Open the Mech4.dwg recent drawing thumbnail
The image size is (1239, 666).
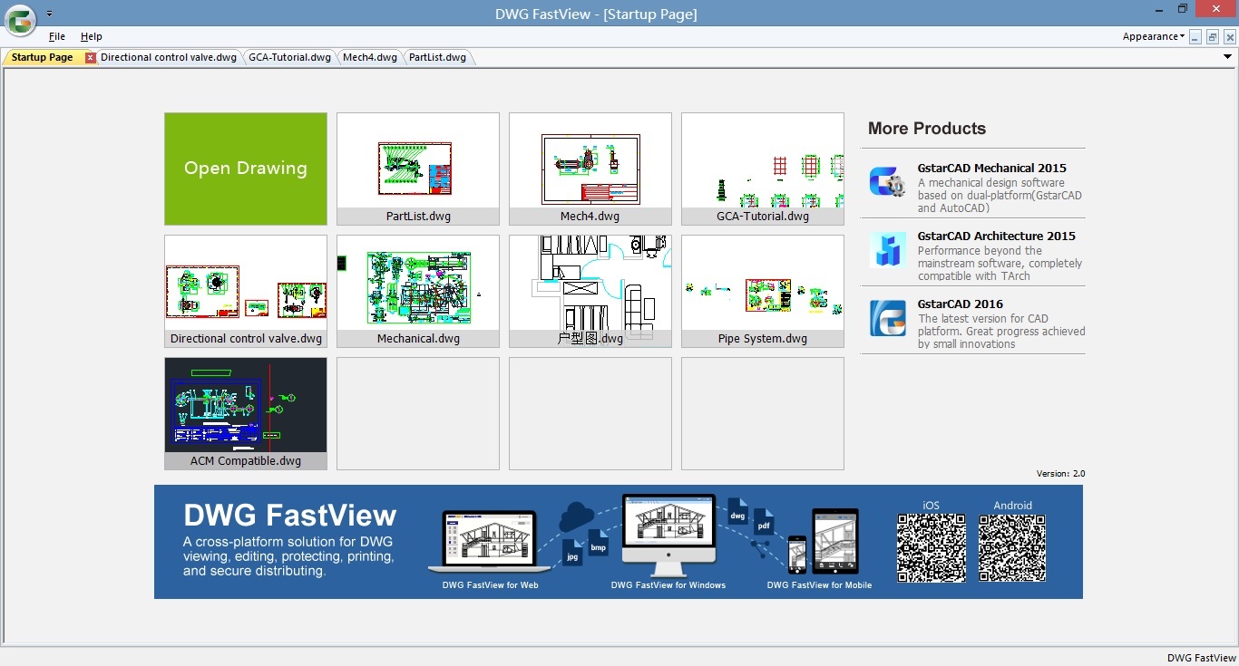[x=590, y=169]
